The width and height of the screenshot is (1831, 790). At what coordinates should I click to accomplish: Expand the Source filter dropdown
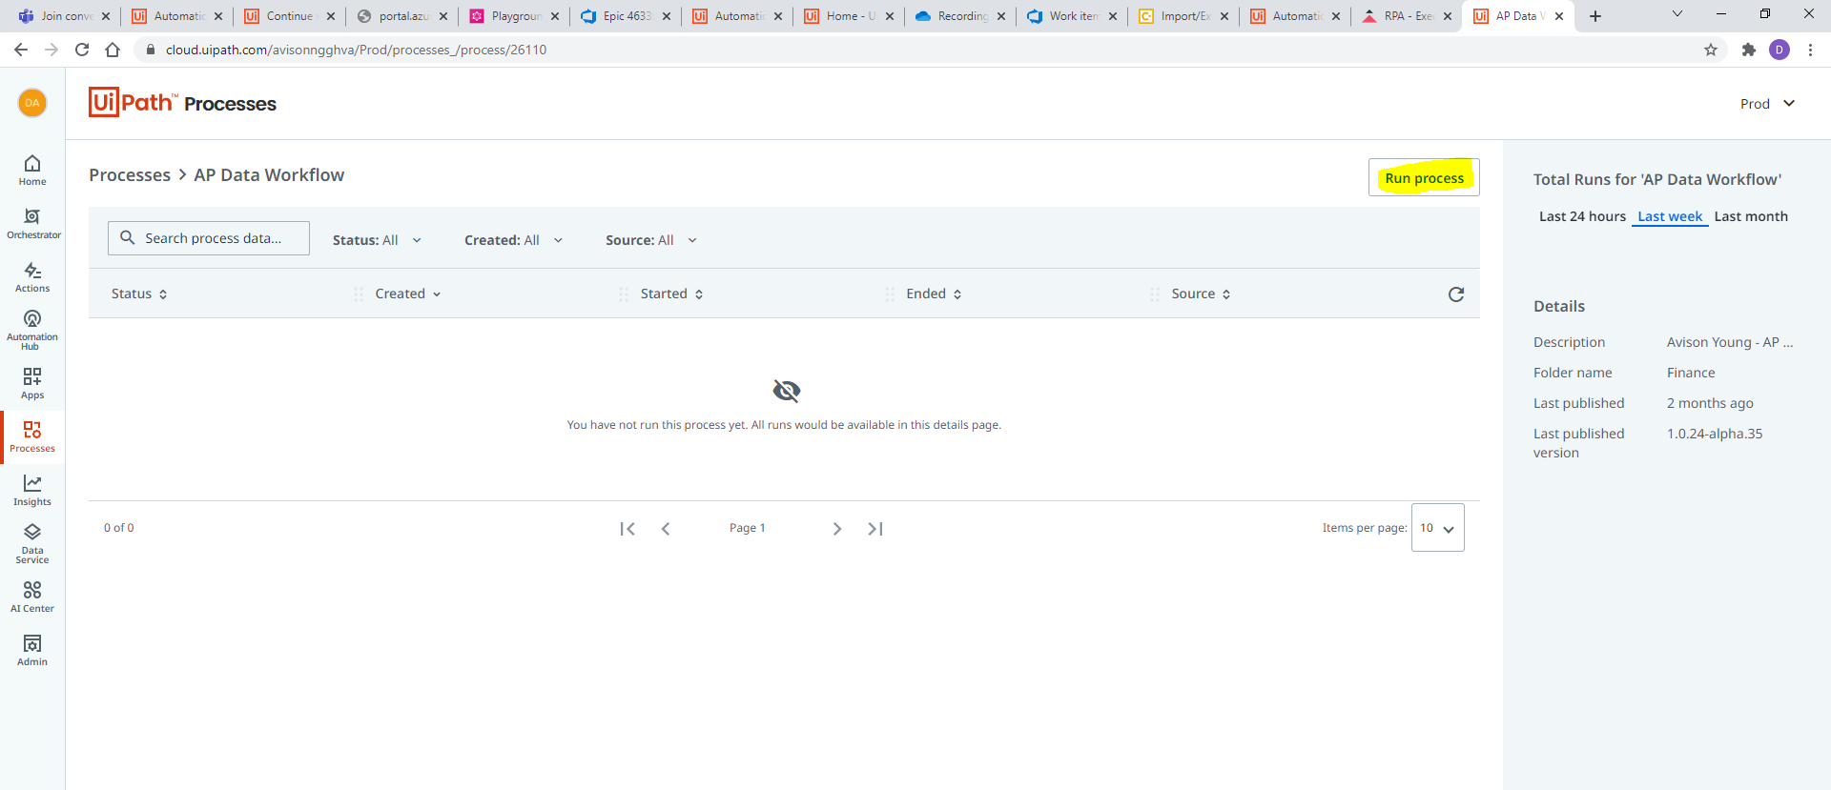651,240
